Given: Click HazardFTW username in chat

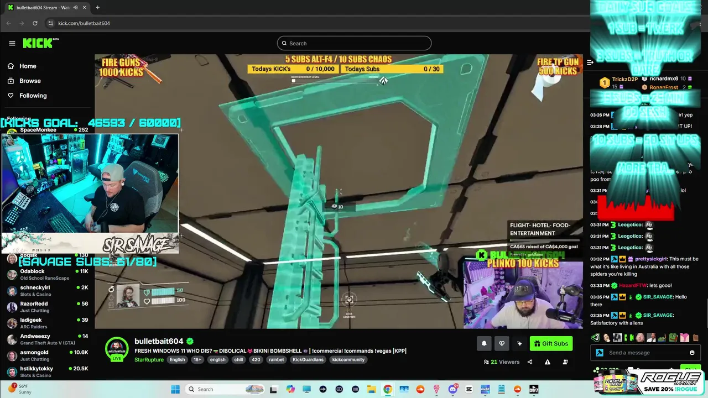Looking at the screenshot, I should point(633,285).
